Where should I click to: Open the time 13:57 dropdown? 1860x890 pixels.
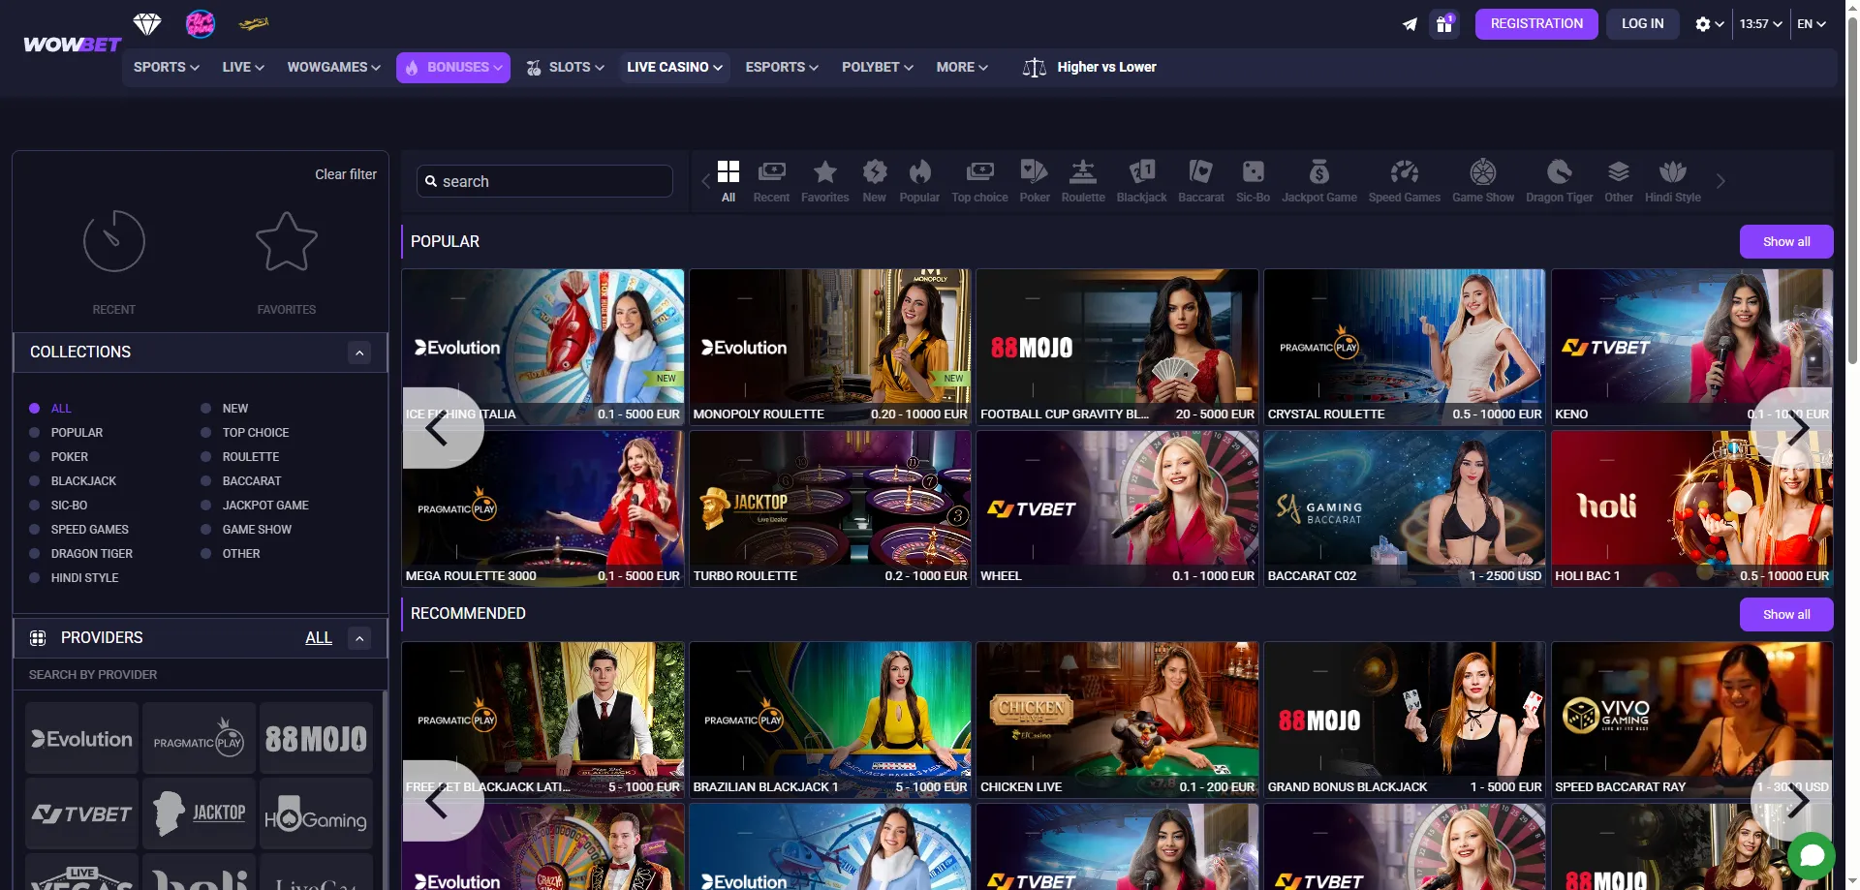[1761, 24]
